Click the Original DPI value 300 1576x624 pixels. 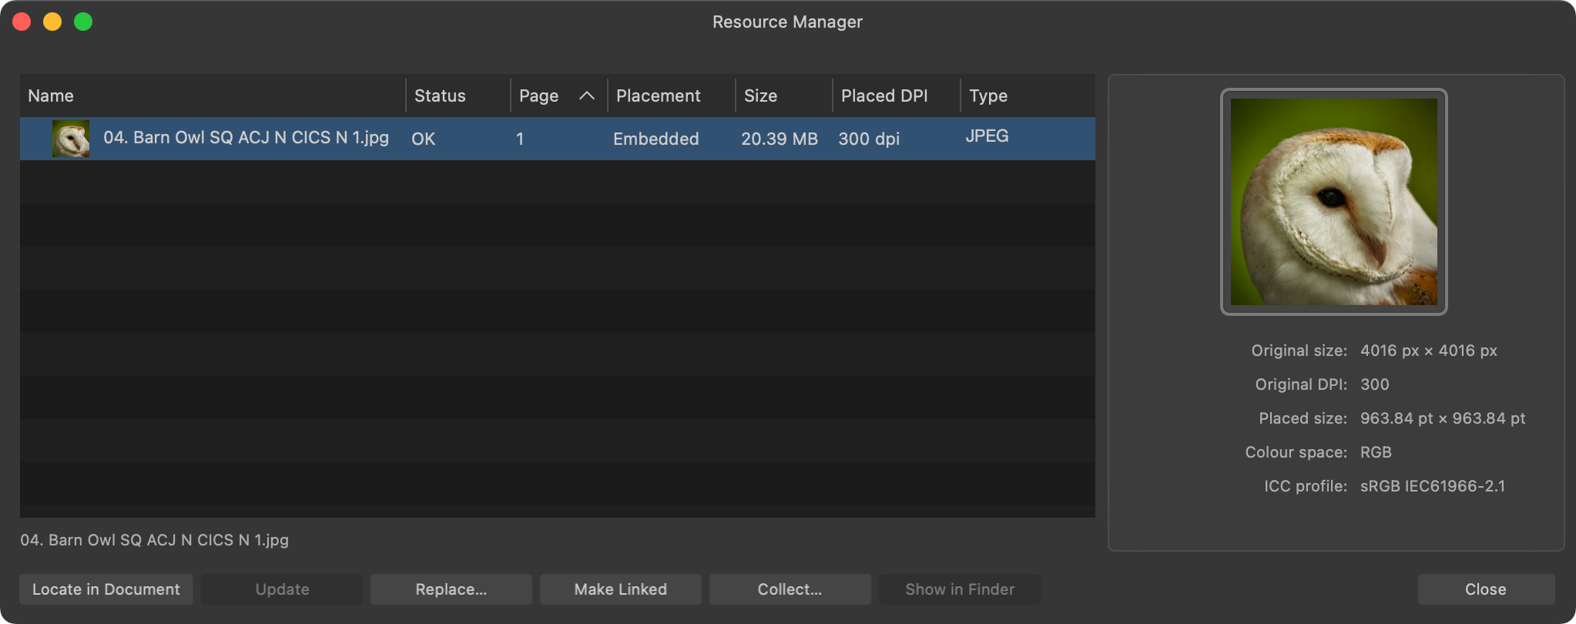(1375, 384)
